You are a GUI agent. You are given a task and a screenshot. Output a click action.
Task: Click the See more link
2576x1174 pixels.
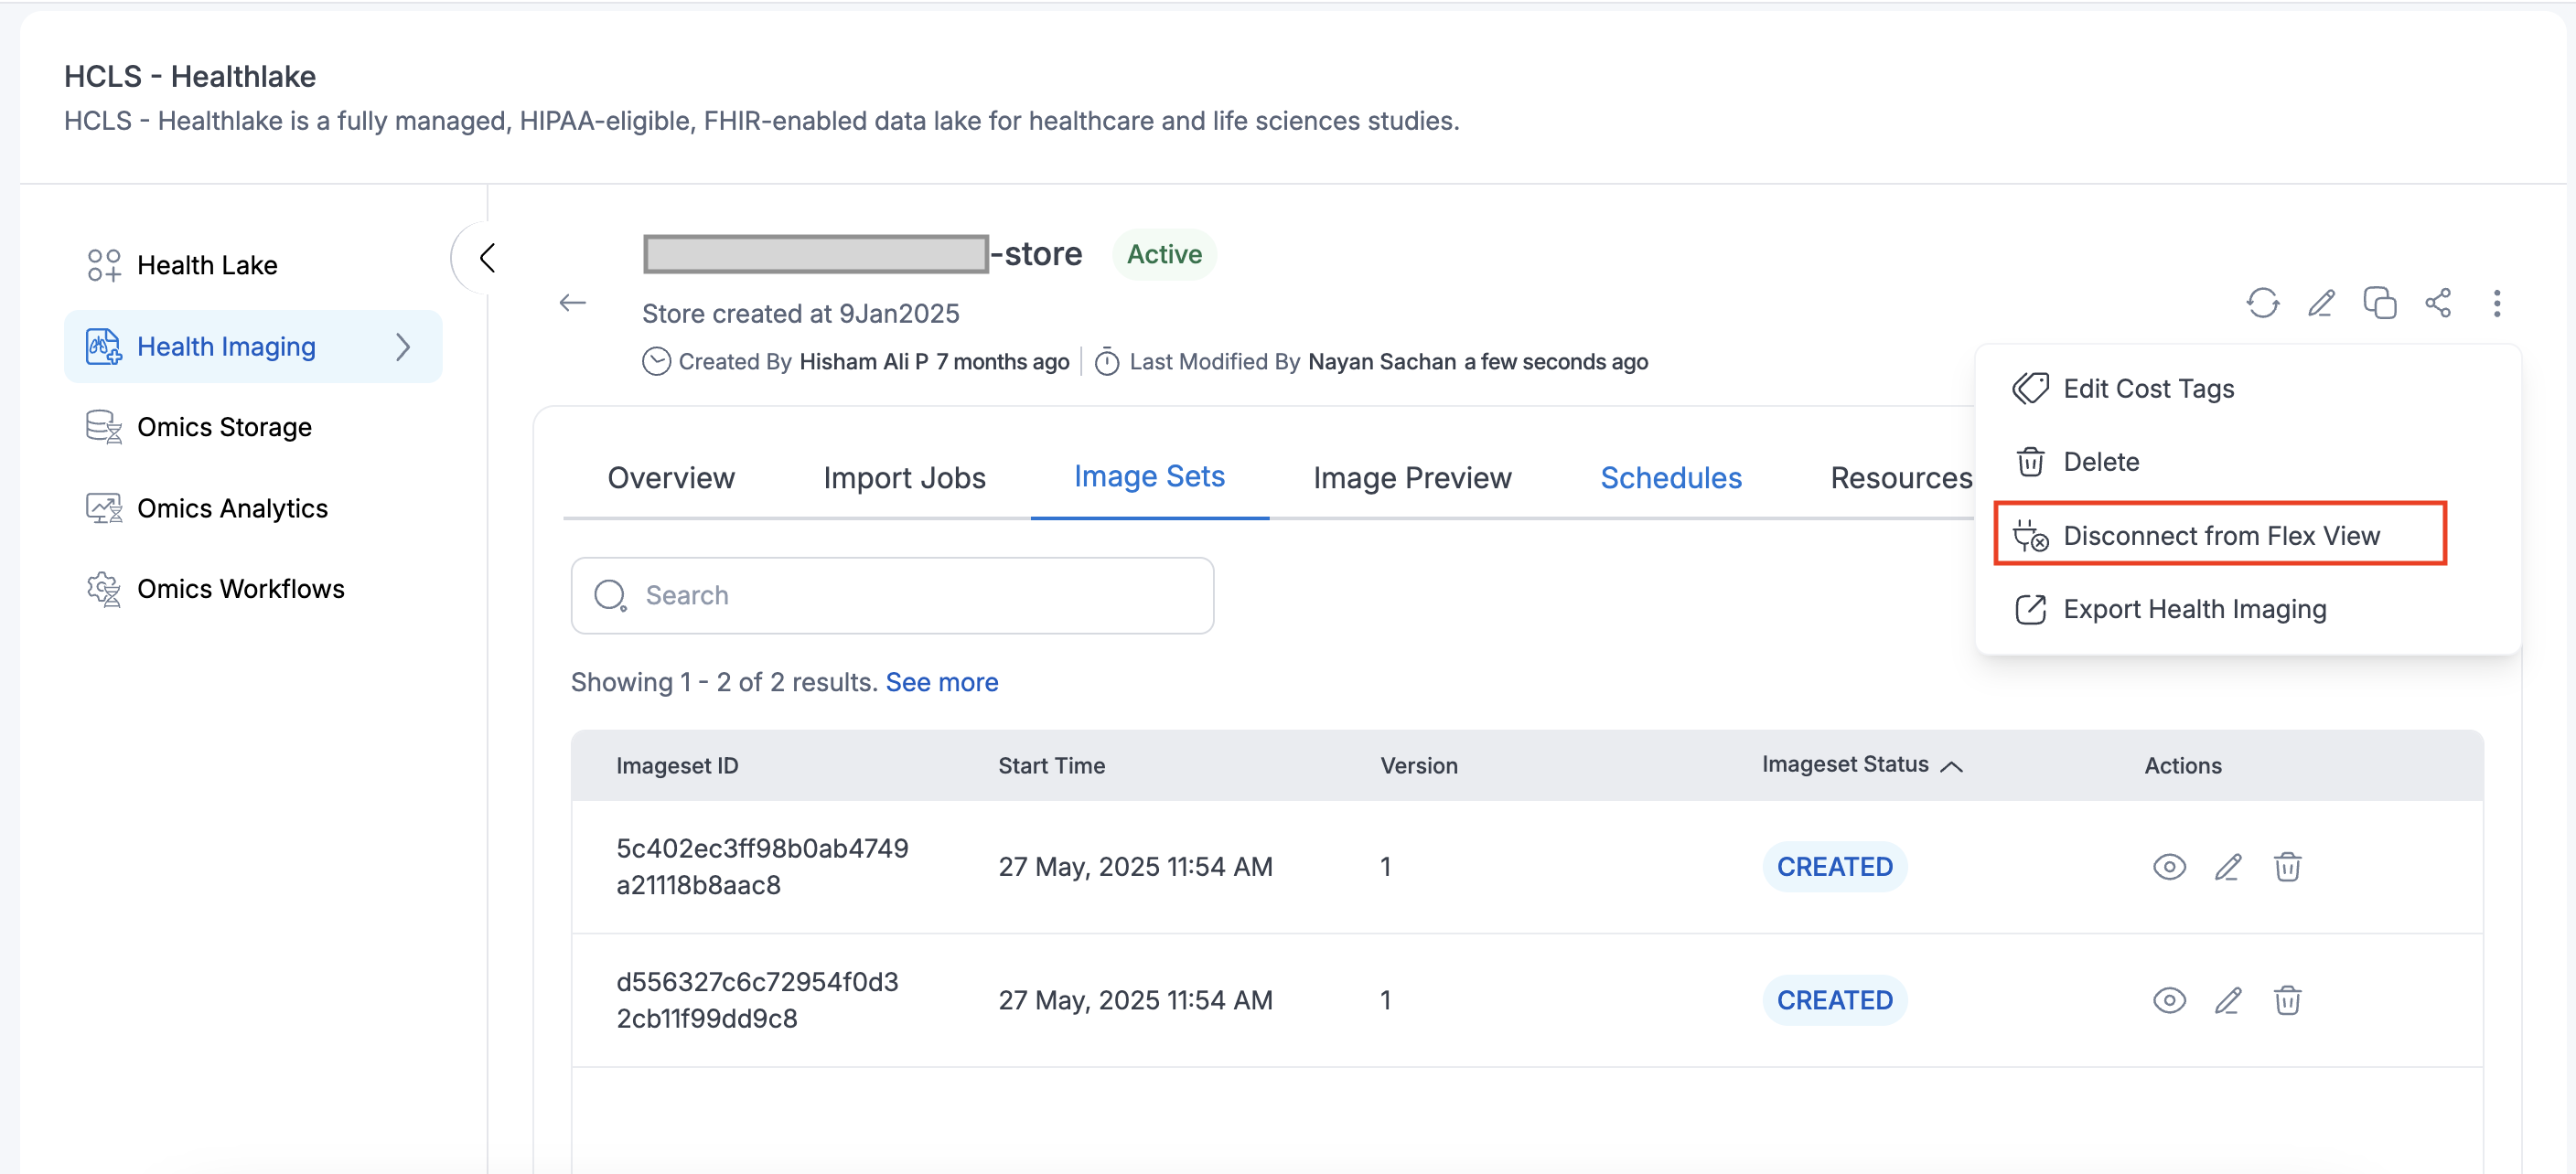[x=941, y=681]
